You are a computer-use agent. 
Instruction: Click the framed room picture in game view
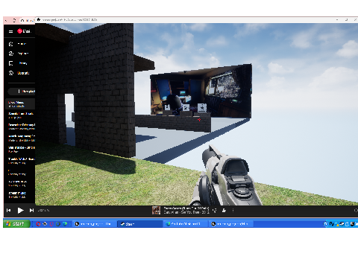point(201,91)
